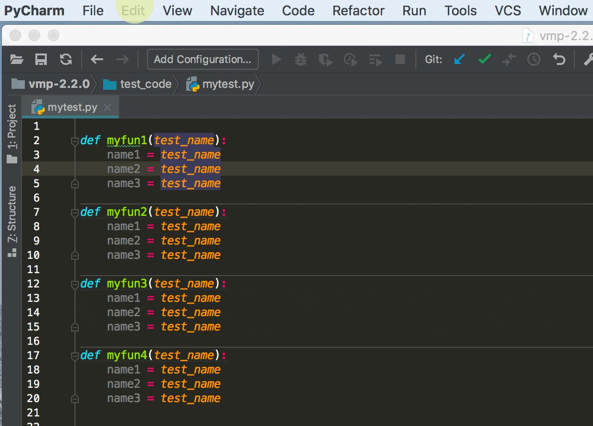Collapse the myfun4 function fold marker

point(74,356)
